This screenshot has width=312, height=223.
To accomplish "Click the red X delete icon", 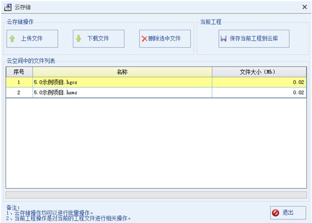I will coord(145,39).
